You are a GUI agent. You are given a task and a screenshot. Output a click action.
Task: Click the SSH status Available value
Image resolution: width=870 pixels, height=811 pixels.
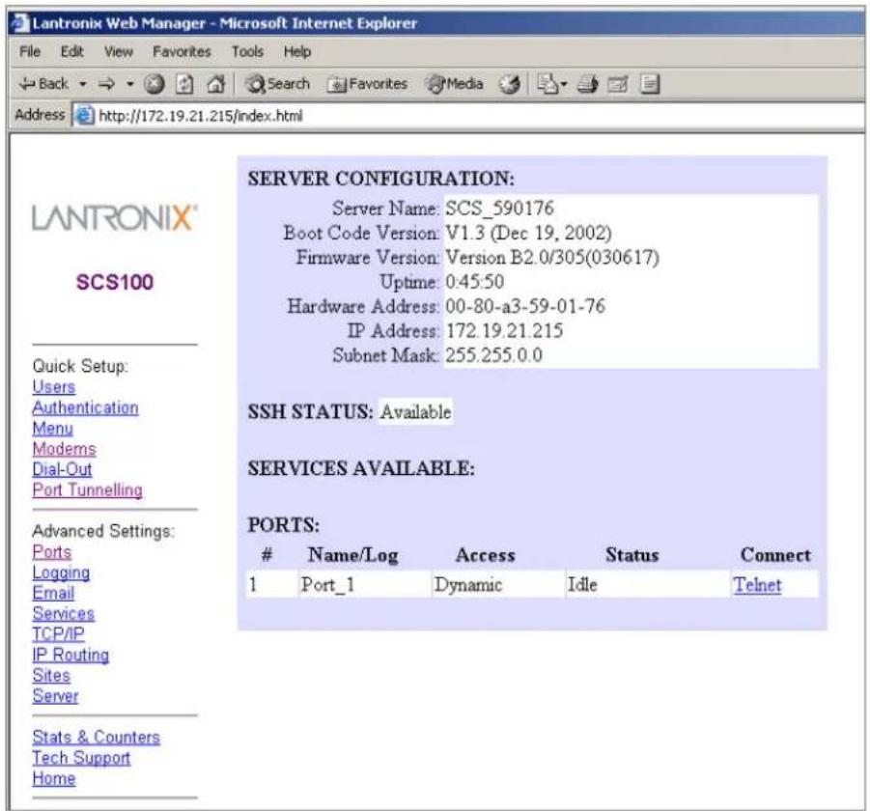[x=415, y=411]
